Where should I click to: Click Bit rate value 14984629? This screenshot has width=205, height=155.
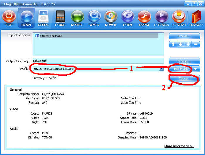coord(146,113)
